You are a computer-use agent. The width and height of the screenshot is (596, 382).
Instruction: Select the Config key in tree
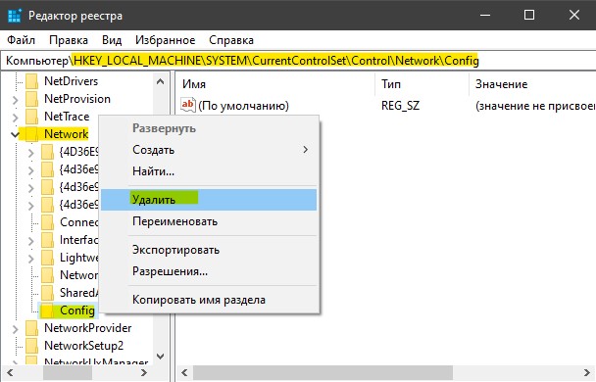77,310
